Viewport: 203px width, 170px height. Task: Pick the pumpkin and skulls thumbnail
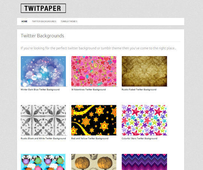(x=94, y=162)
